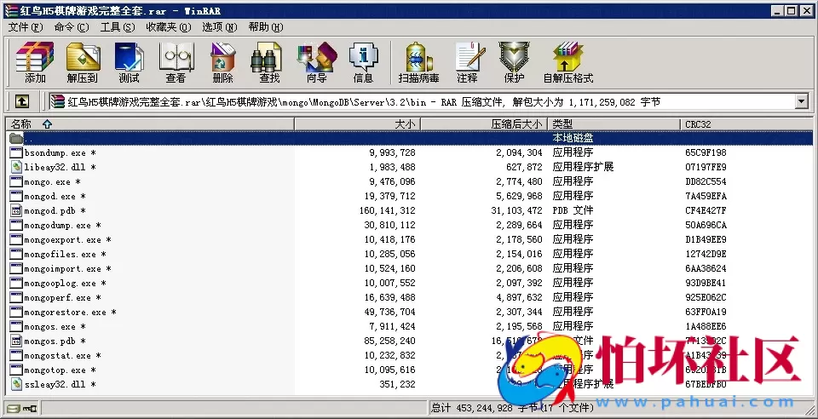Click the WinRAR title bar app icon
The width and height of the screenshot is (818, 419).
(x=11, y=10)
